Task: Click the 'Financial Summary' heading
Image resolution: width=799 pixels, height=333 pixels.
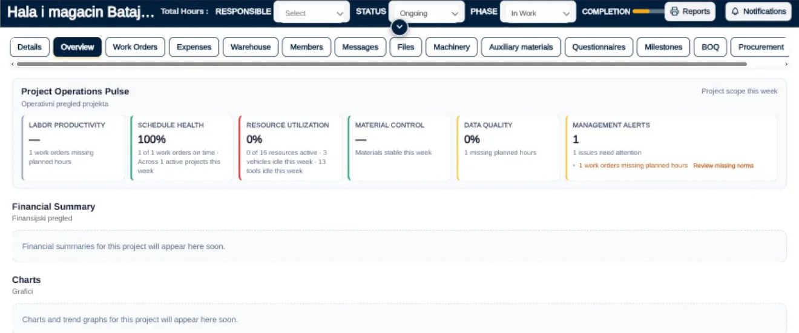Action: 53,206
